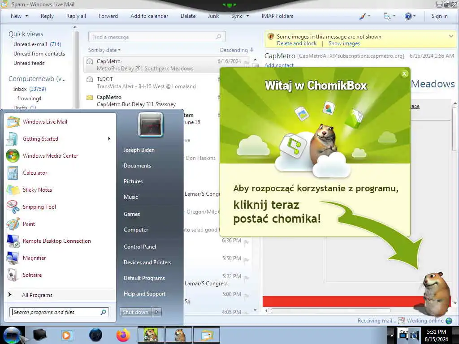Select Unread e-mail quick view
459x344 pixels.
[x=37, y=44]
